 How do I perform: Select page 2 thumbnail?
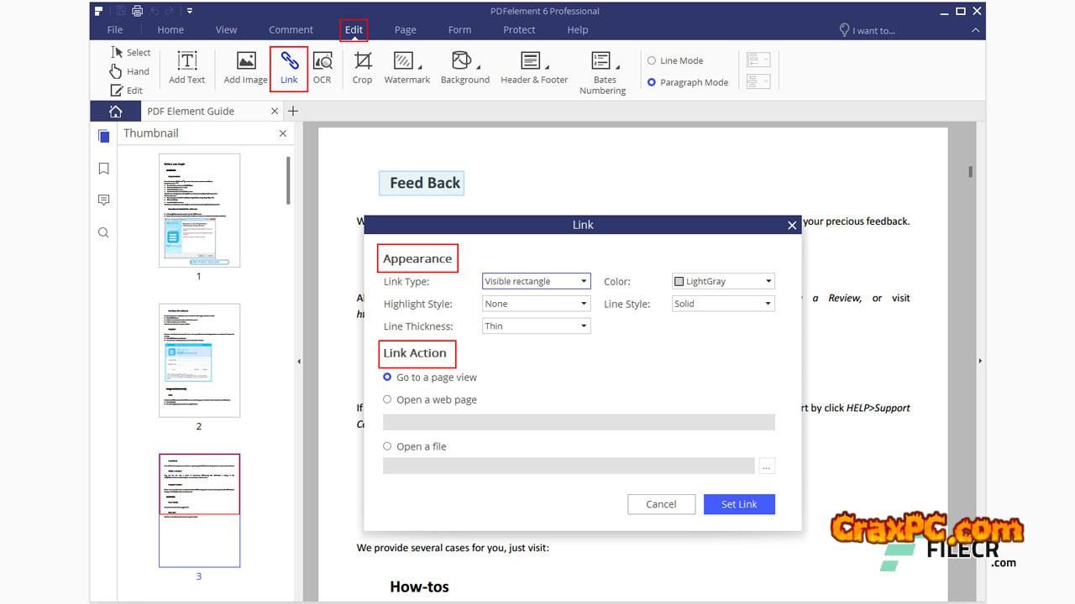pos(199,361)
